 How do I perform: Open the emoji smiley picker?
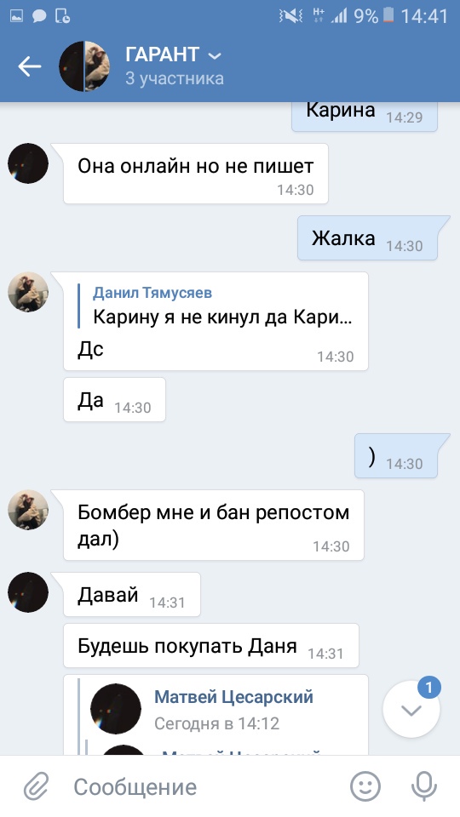pos(365,786)
